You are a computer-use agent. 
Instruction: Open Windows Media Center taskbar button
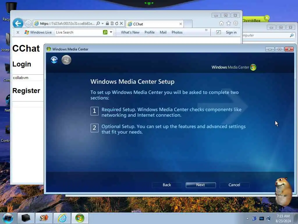coord(80,218)
